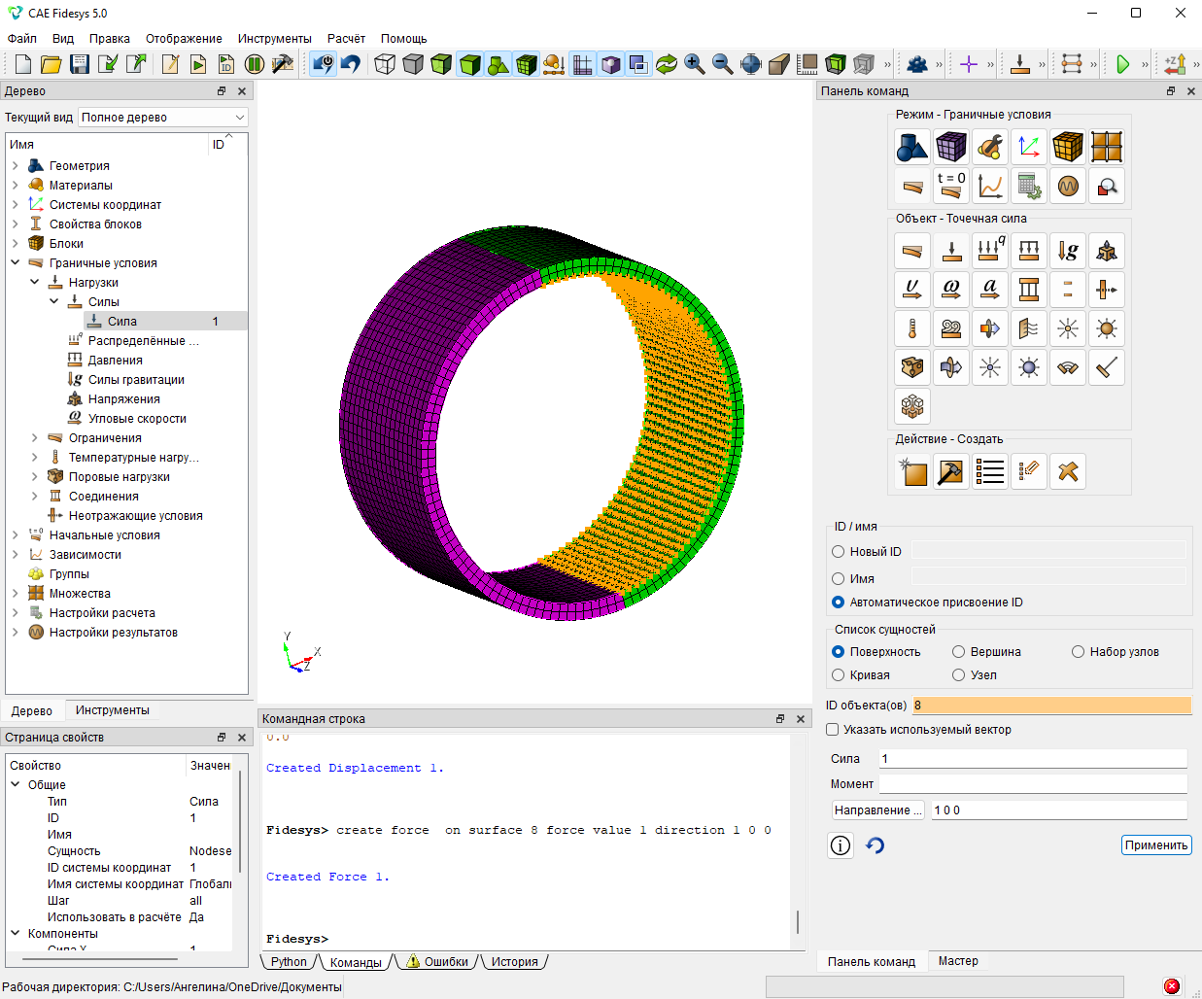Image resolution: width=1202 pixels, height=999 pixels.
Task: Click the zoom out magnifier icon
Action: (x=723, y=64)
